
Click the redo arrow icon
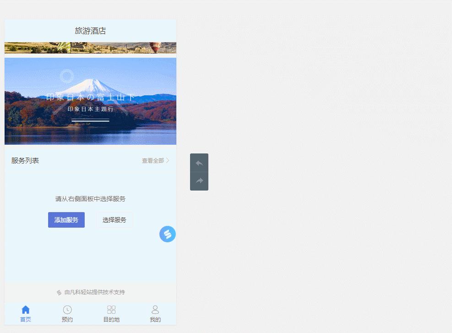(x=199, y=180)
